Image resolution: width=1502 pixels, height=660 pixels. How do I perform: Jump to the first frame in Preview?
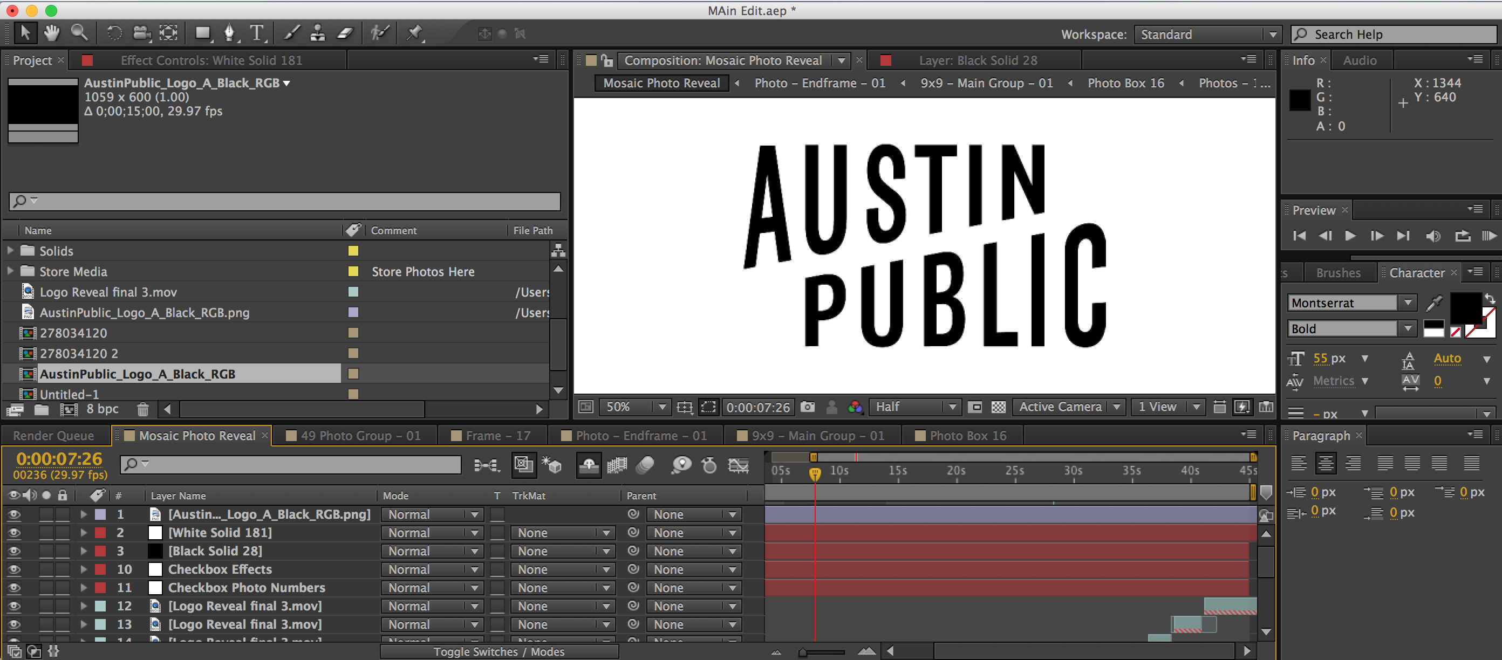[1299, 235]
